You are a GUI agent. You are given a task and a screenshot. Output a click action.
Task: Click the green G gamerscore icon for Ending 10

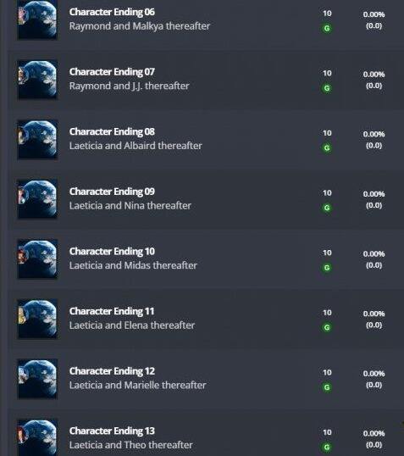point(327,268)
